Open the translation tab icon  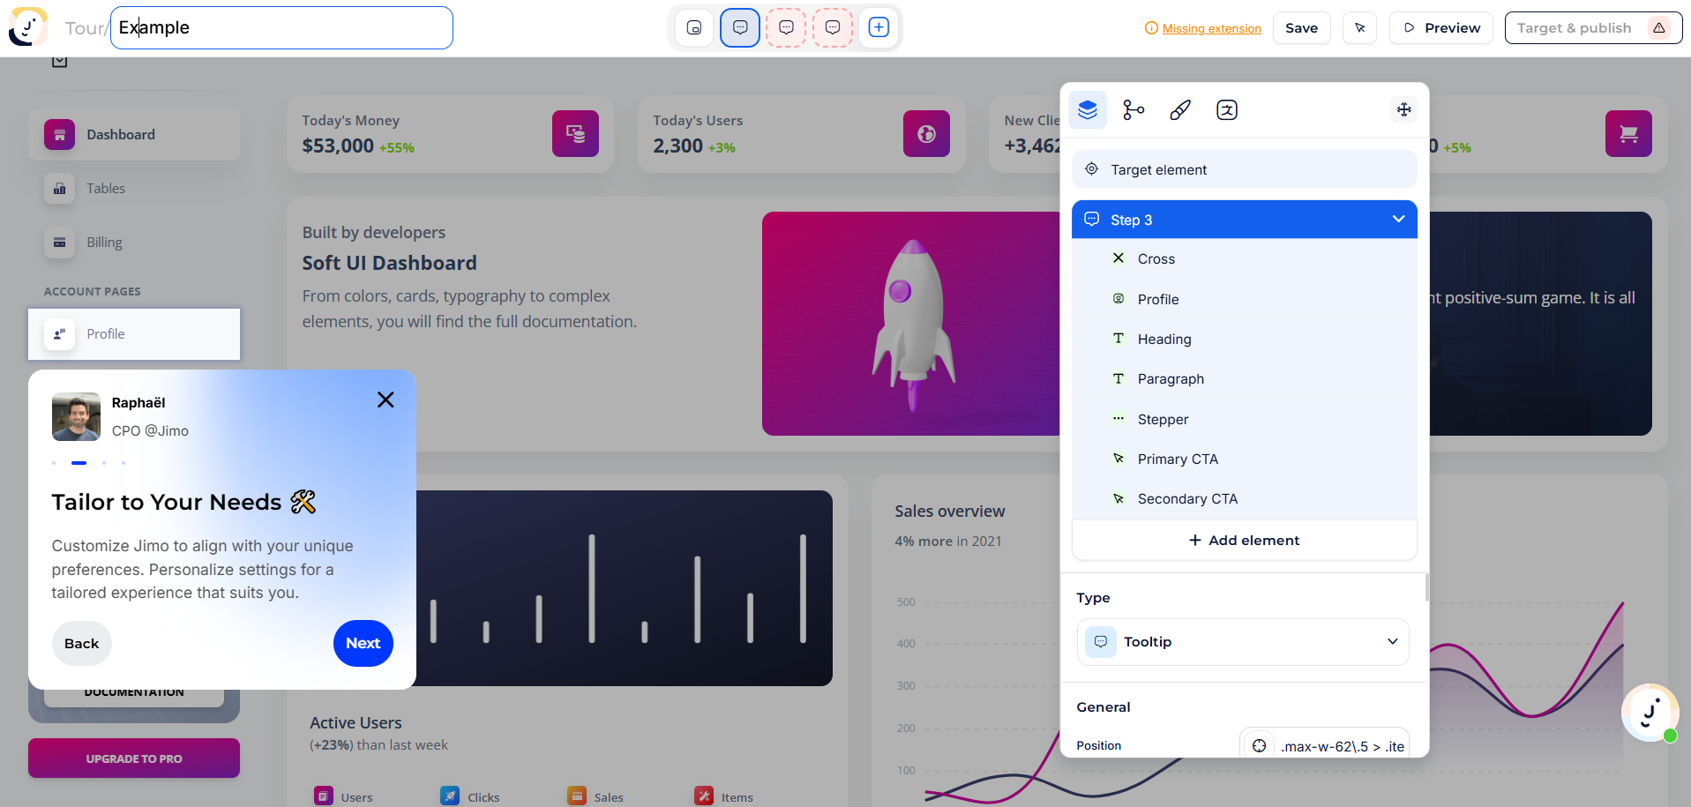click(x=1226, y=110)
